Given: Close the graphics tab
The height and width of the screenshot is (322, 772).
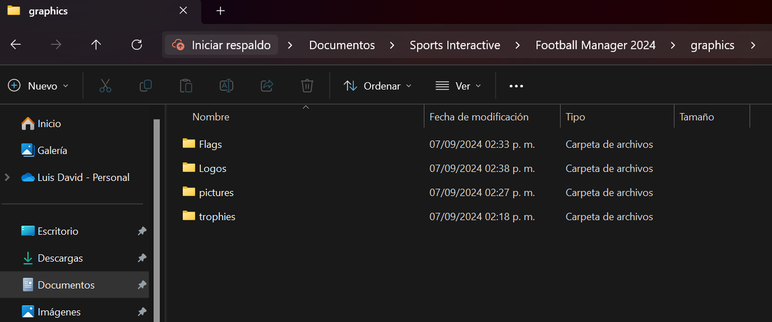Looking at the screenshot, I should pyautogui.click(x=183, y=11).
